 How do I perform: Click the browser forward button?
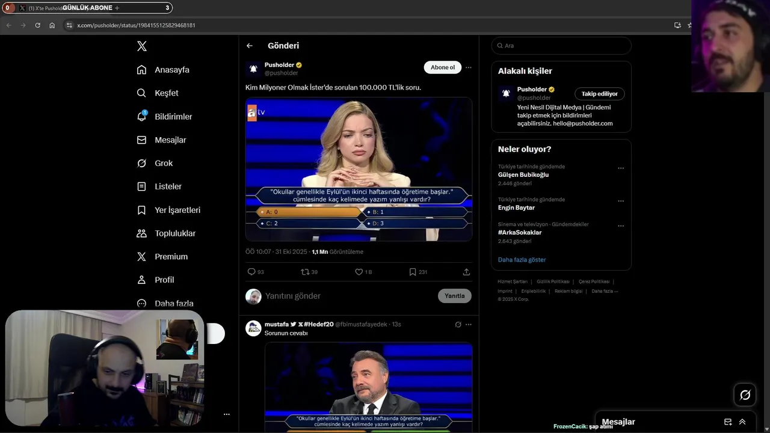point(23,25)
